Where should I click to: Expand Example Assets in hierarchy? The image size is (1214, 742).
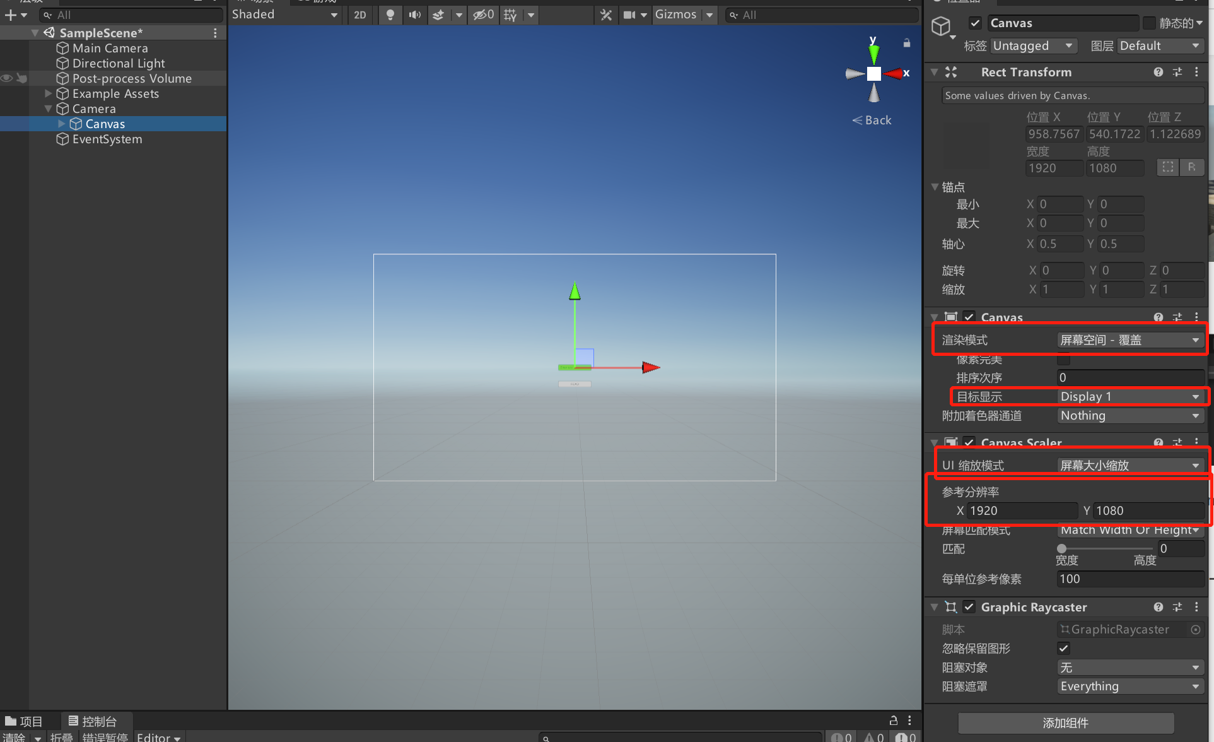(x=48, y=93)
